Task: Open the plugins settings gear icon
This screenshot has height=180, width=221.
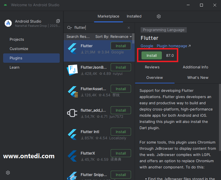Action: pos(159,16)
